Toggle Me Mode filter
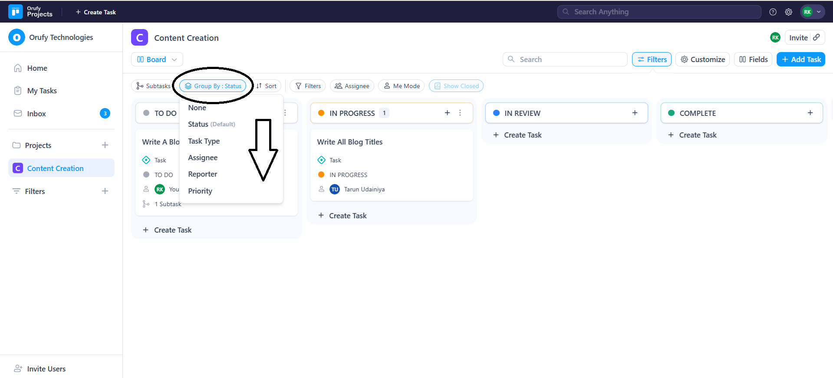This screenshot has width=833, height=378. [402, 86]
